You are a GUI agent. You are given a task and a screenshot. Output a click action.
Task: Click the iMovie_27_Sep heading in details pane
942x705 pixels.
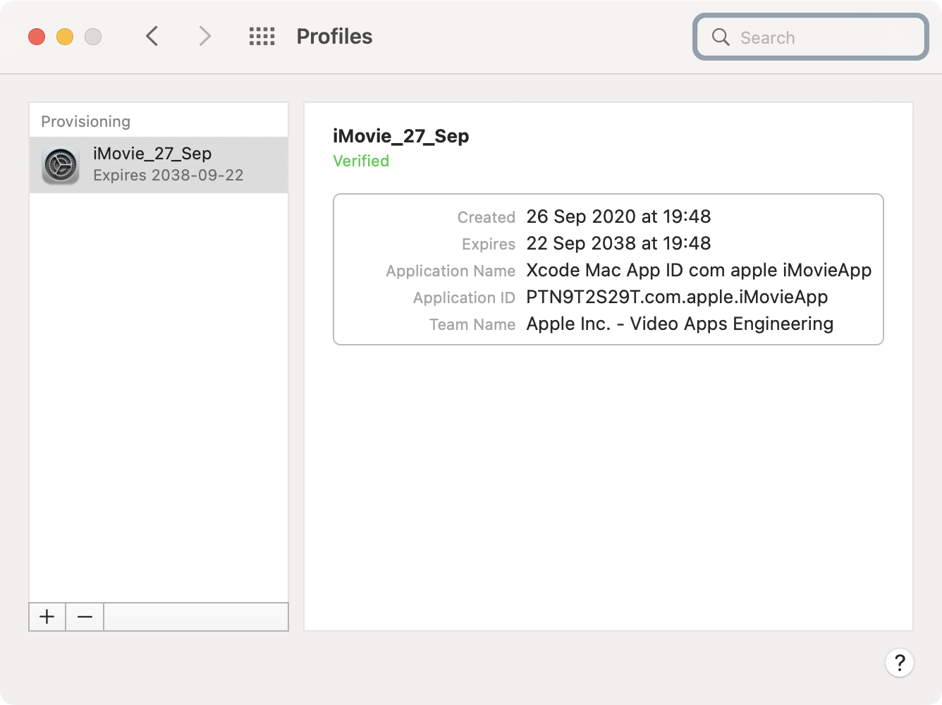(400, 136)
